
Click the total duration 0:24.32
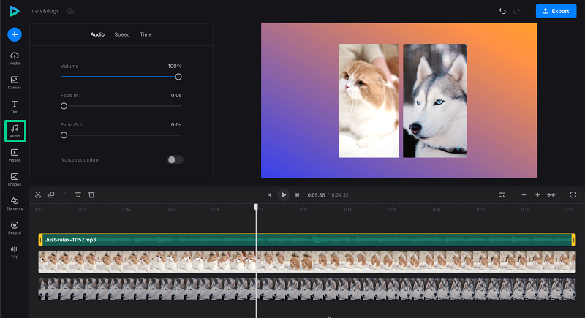(340, 195)
